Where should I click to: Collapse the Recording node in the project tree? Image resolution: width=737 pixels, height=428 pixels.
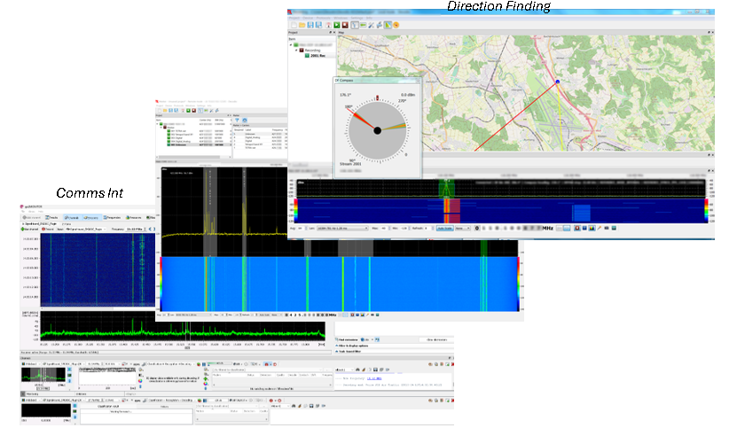pyautogui.click(x=297, y=51)
